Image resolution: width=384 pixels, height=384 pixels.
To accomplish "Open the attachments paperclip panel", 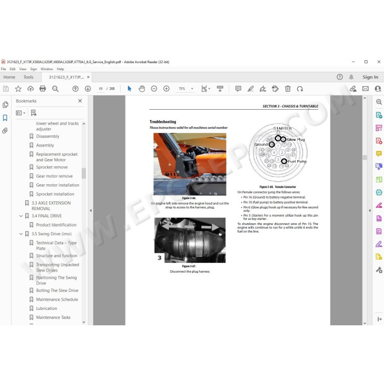I will click(x=5, y=131).
